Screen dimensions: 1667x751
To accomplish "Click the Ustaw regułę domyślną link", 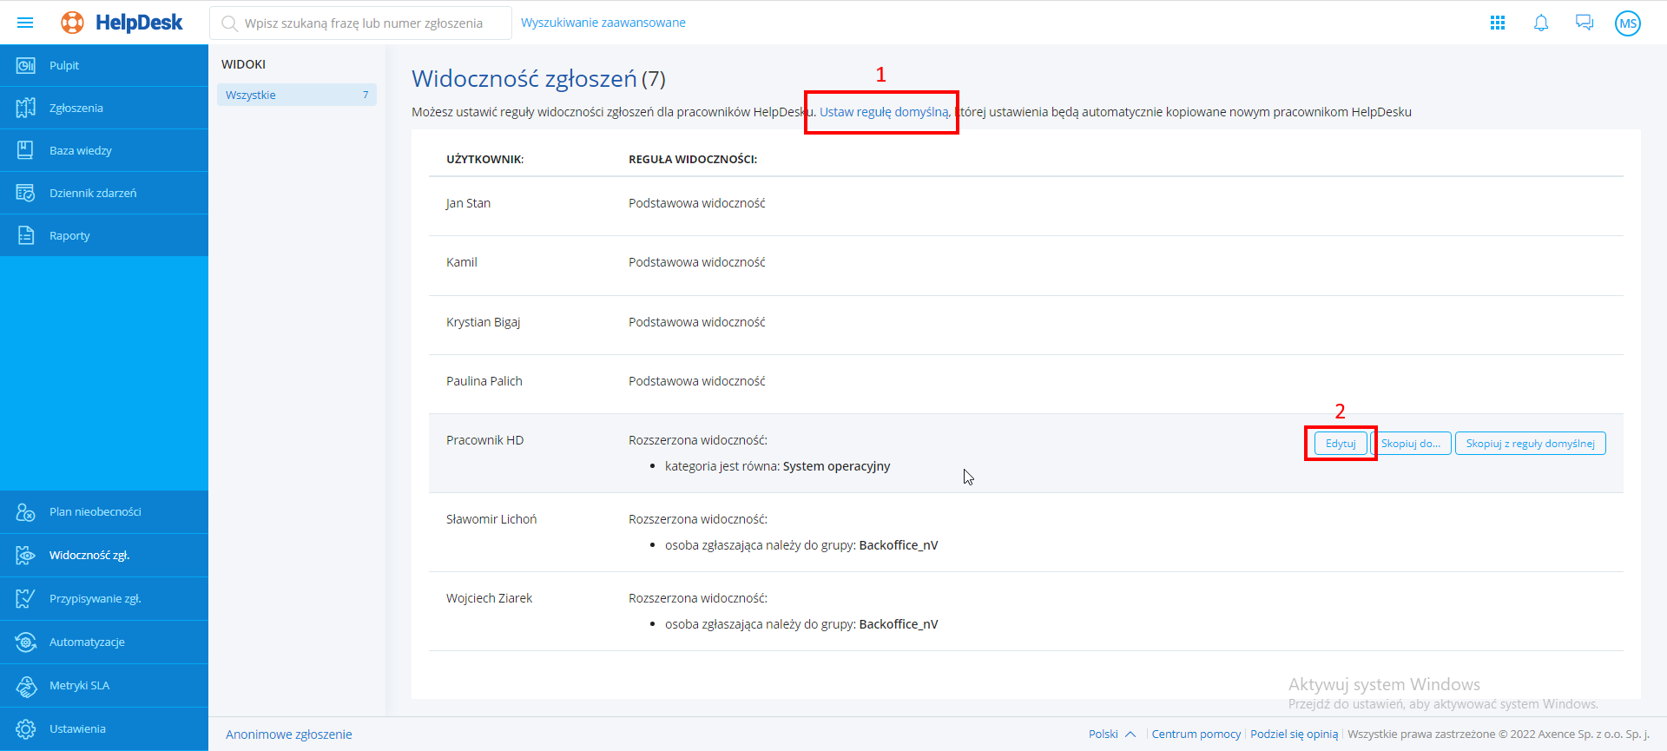I will 884,112.
